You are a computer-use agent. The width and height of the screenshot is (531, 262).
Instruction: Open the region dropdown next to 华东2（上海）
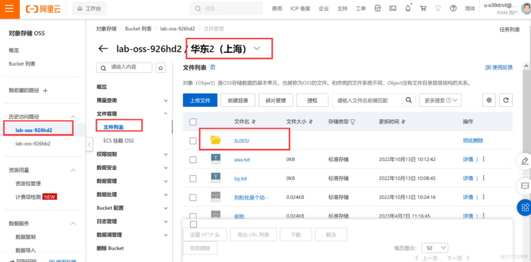257,49
